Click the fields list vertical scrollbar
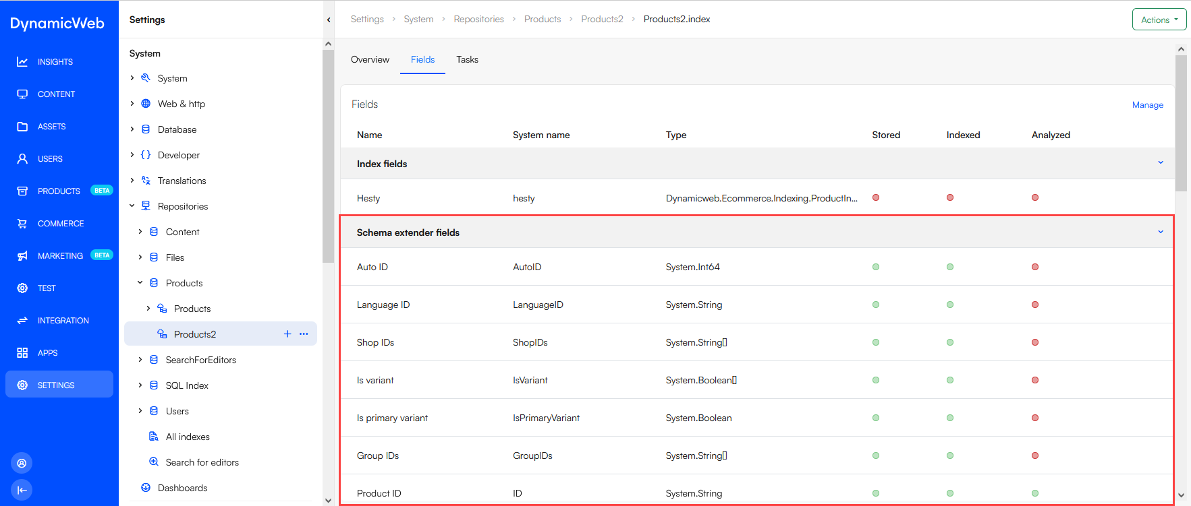 pyautogui.click(x=1181, y=123)
